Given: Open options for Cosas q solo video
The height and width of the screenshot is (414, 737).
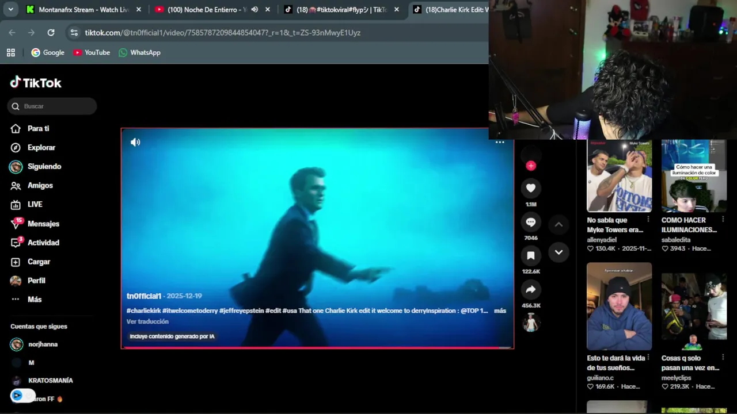Looking at the screenshot, I should click(723, 358).
